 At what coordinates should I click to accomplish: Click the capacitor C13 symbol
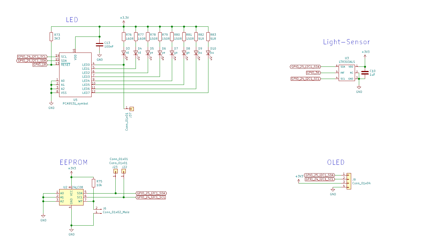99,45
